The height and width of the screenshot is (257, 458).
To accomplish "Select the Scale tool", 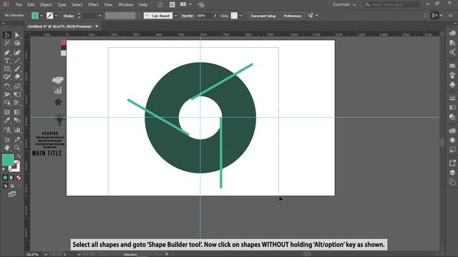I will (17, 86).
